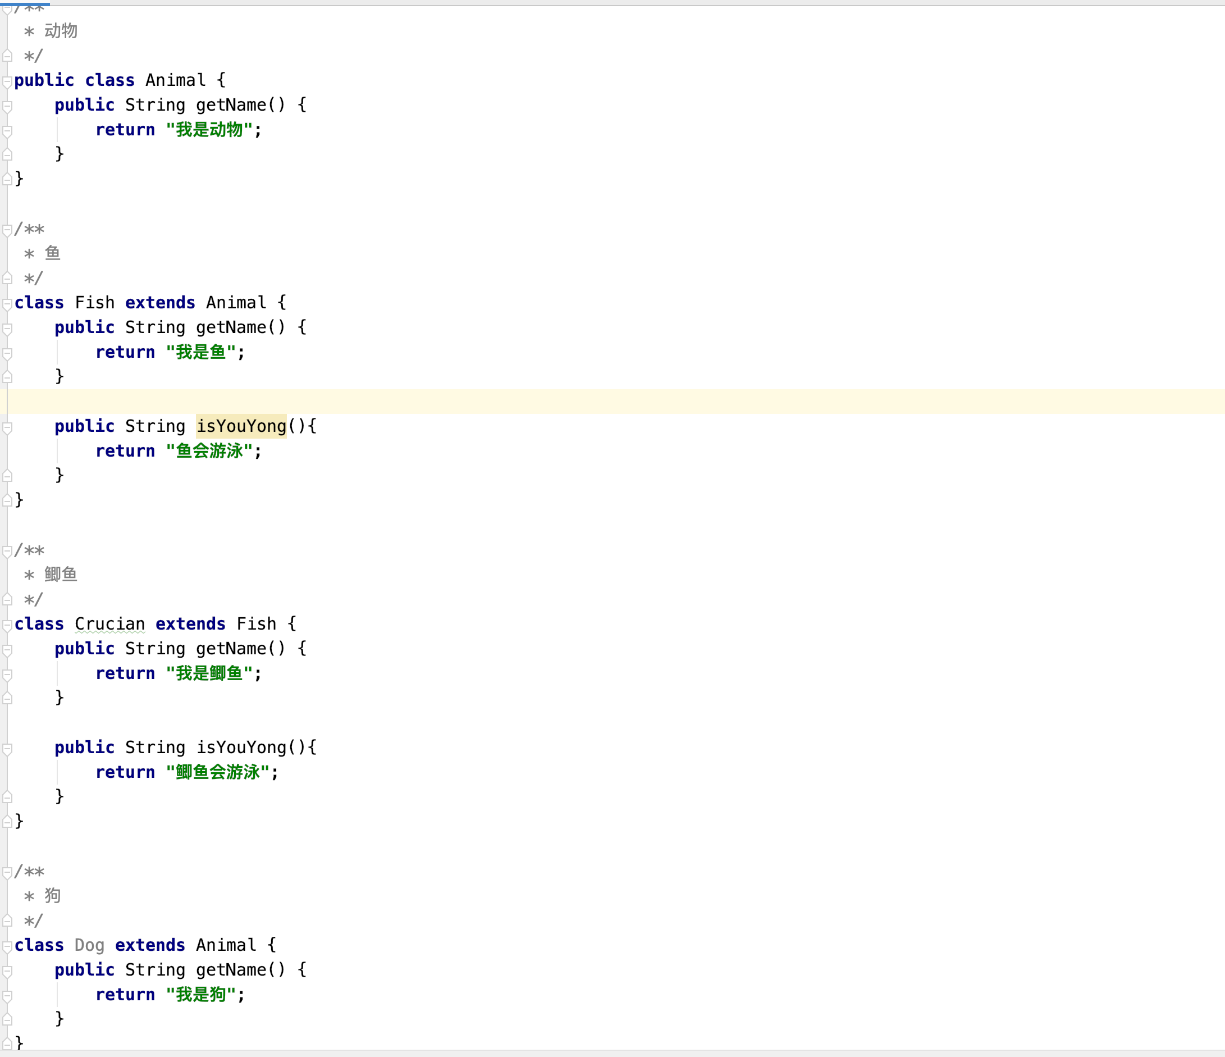Fold Crucian's isYouYong method
Screen dimensions: 1225x1057
pos(7,749)
